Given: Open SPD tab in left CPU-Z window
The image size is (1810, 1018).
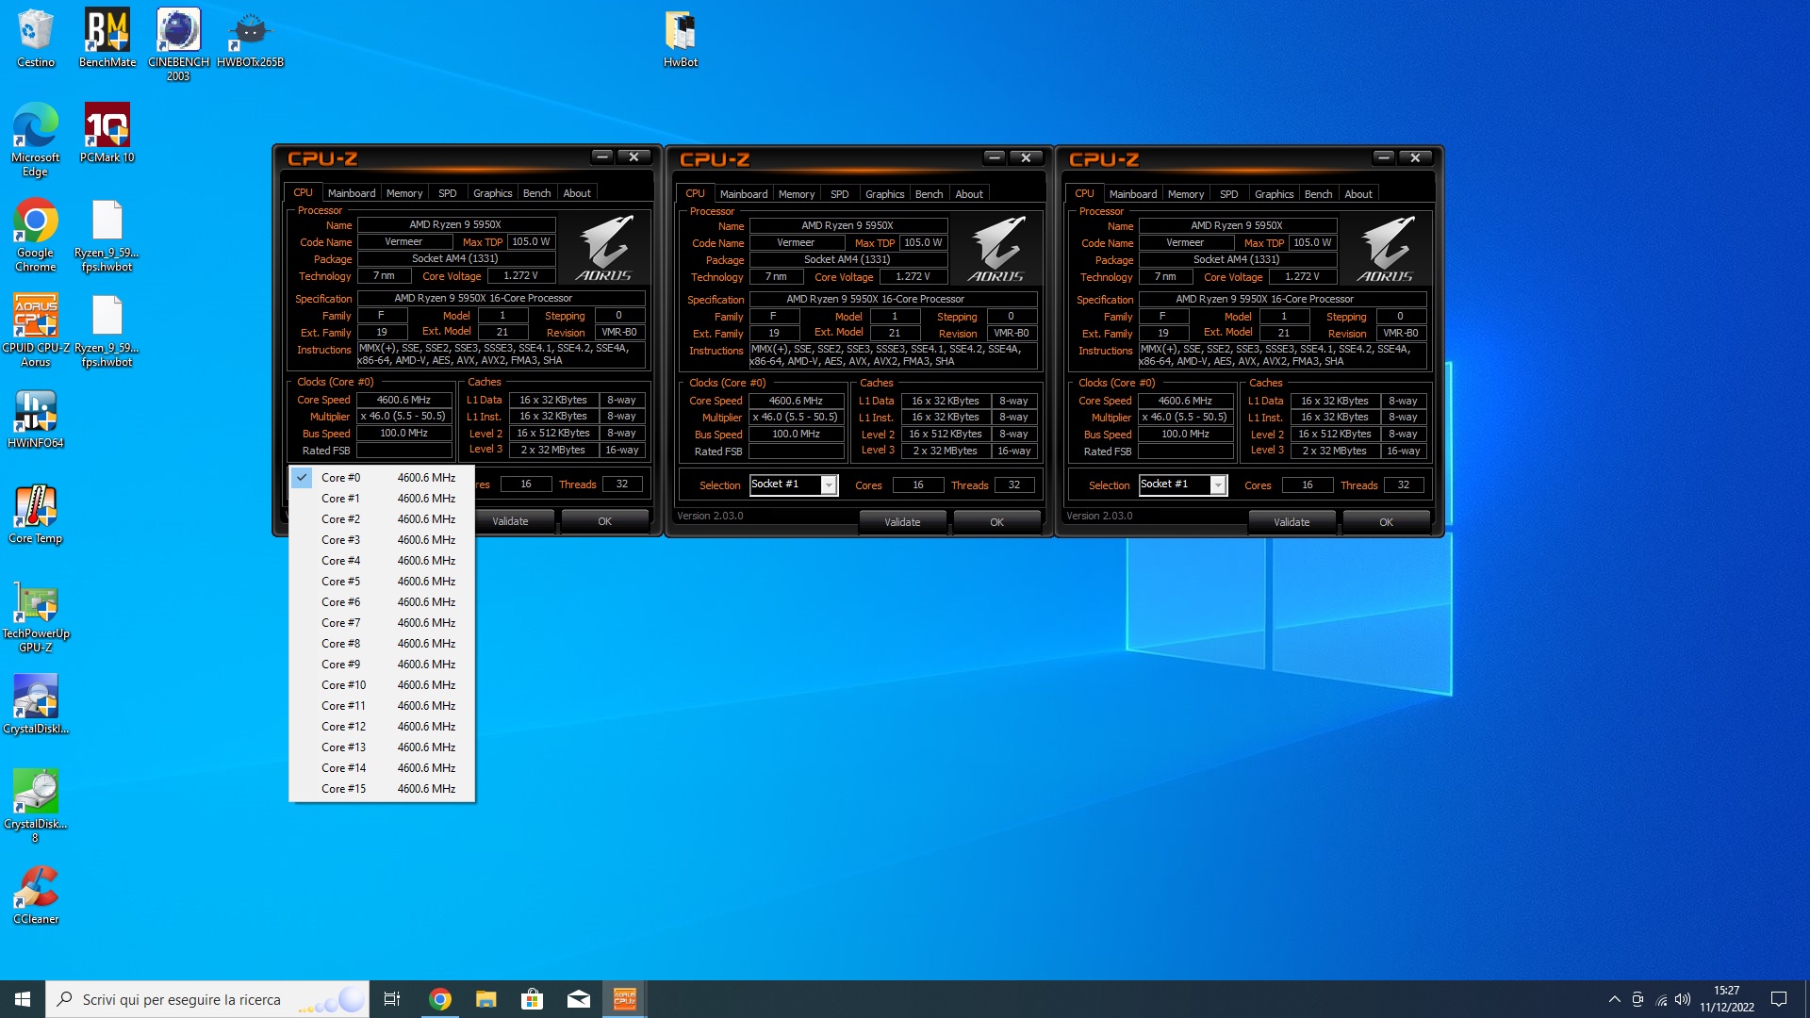Looking at the screenshot, I should 447,193.
